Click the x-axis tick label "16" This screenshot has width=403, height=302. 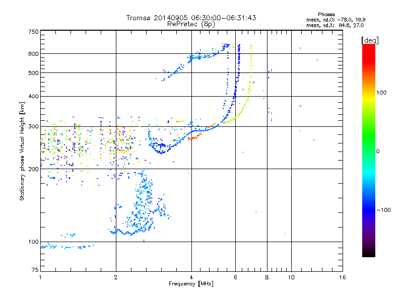[343, 277]
